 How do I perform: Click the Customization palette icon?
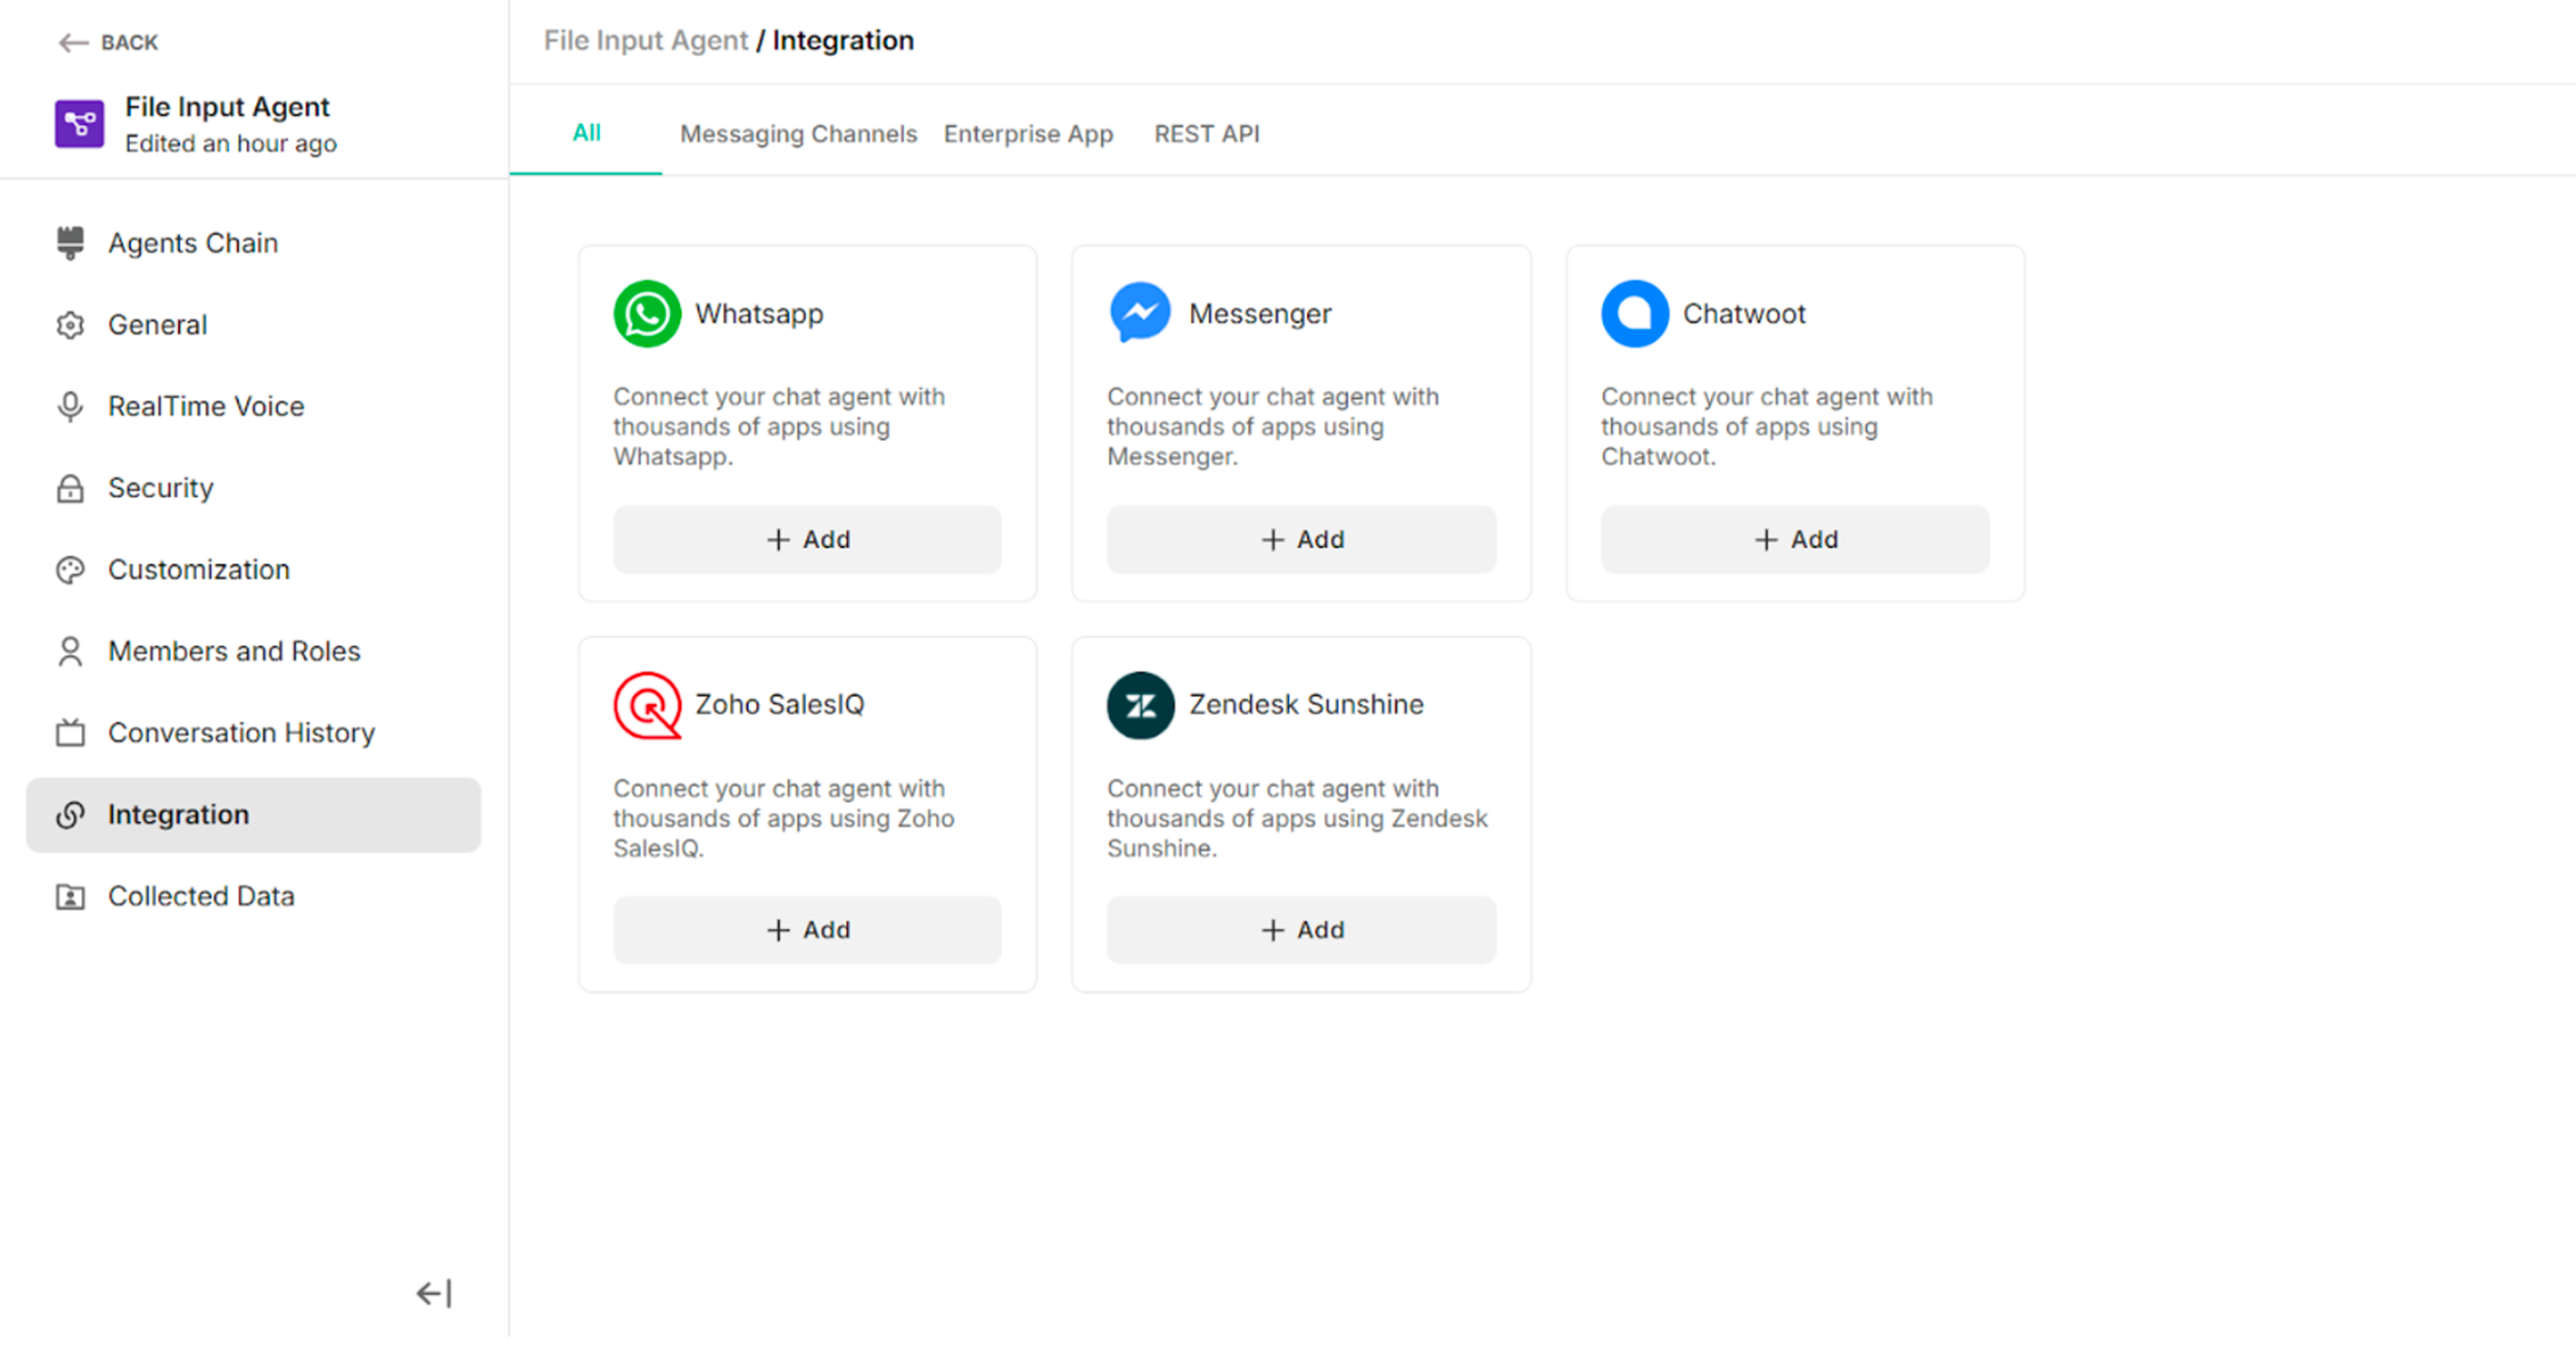click(70, 570)
